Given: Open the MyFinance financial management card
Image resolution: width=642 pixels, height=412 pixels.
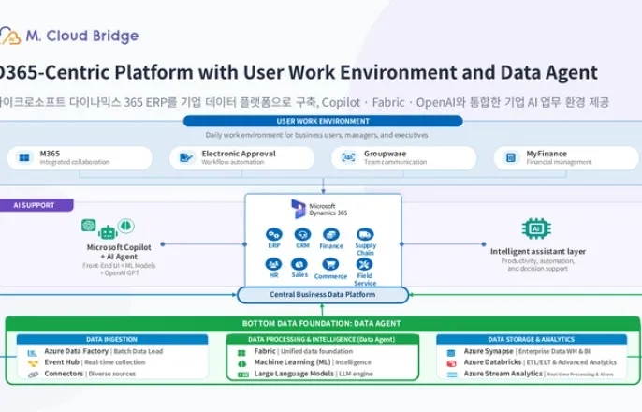Looking at the screenshot, I should (566, 157).
